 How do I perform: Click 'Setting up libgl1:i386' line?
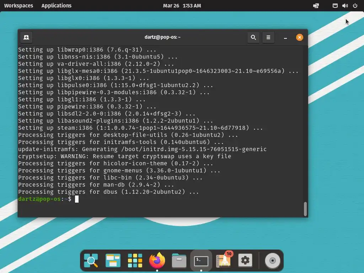(82, 100)
